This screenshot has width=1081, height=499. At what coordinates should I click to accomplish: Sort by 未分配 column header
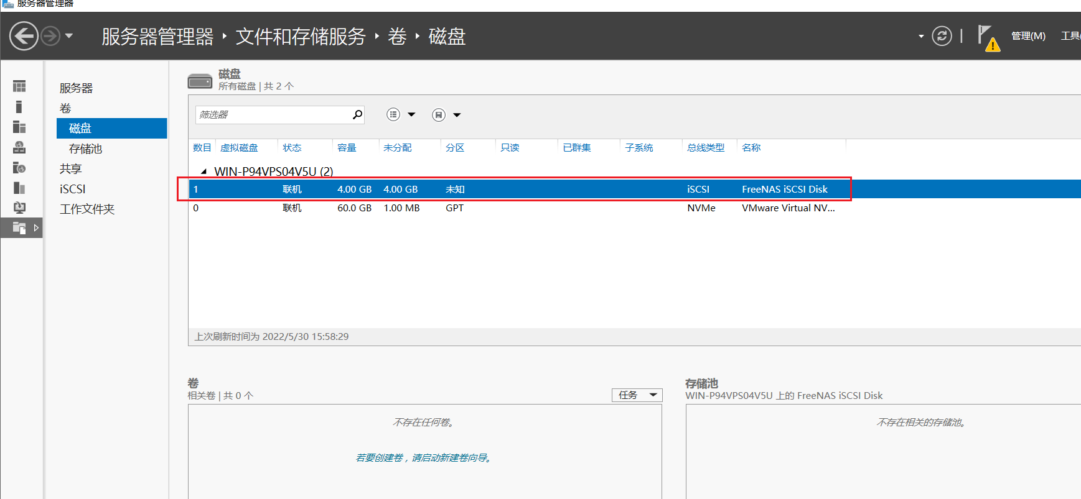pyautogui.click(x=398, y=147)
